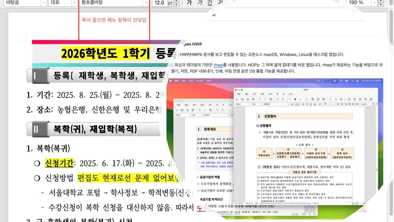Click the Apple logo in the screenshot's menu bar

point(171,80)
